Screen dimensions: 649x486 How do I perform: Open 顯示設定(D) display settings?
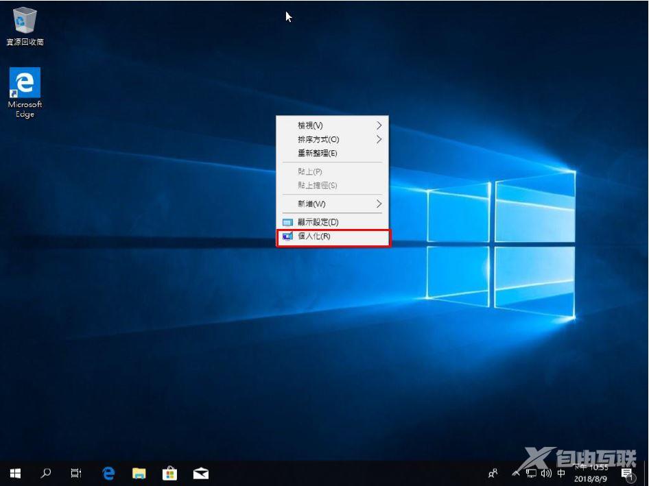(x=332, y=222)
